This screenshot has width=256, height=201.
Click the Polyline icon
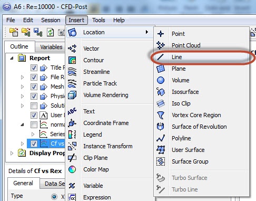(x=161, y=138)
